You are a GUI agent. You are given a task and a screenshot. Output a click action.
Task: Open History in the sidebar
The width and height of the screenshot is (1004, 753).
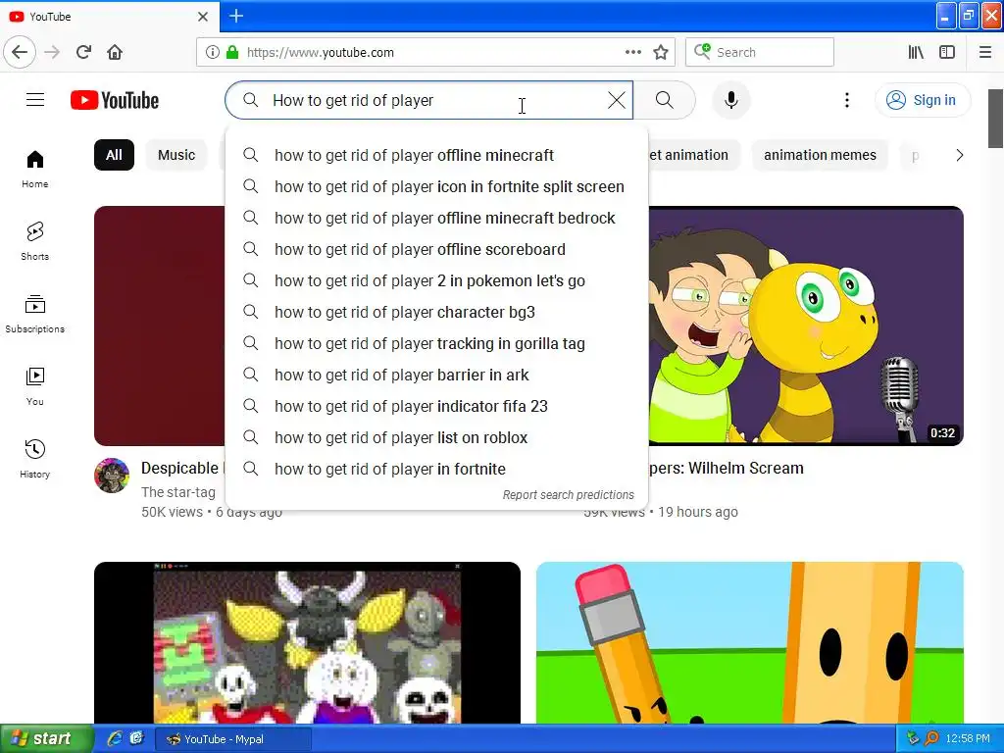[35, 459]
